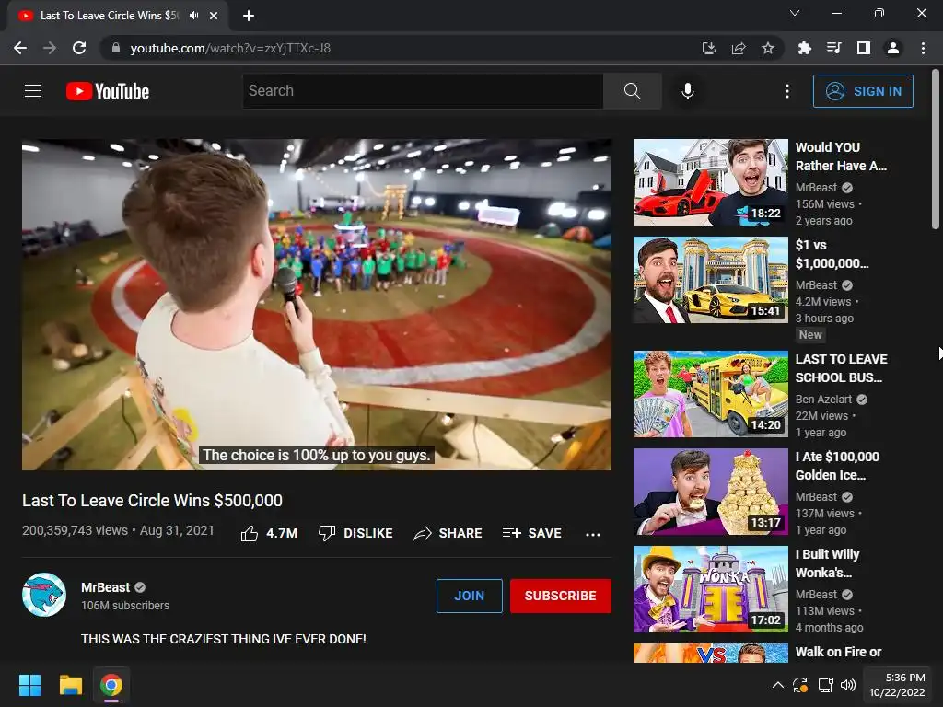943x707 pixels.
Task: Click the SIGN IN button
Action: tap(863, 91)
